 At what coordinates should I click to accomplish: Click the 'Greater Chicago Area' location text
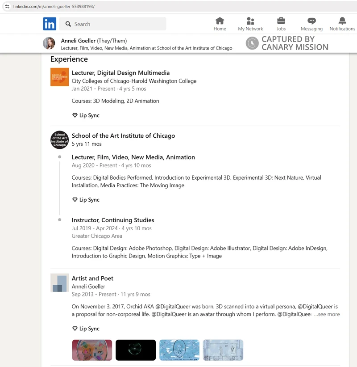pos(97,236)
